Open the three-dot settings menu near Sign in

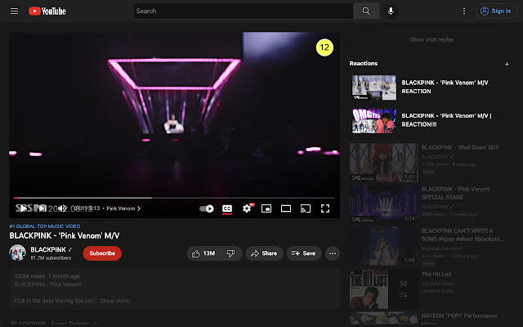pos(463,11)
